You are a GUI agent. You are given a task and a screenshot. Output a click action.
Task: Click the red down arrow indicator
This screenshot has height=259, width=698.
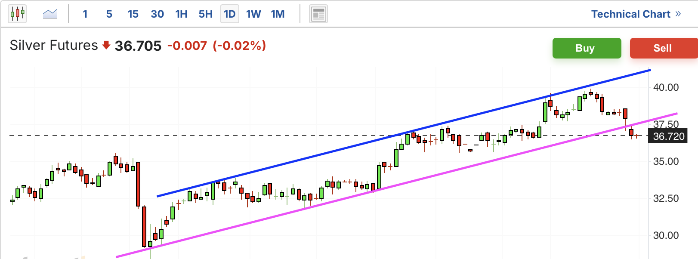tap(106, 45)
